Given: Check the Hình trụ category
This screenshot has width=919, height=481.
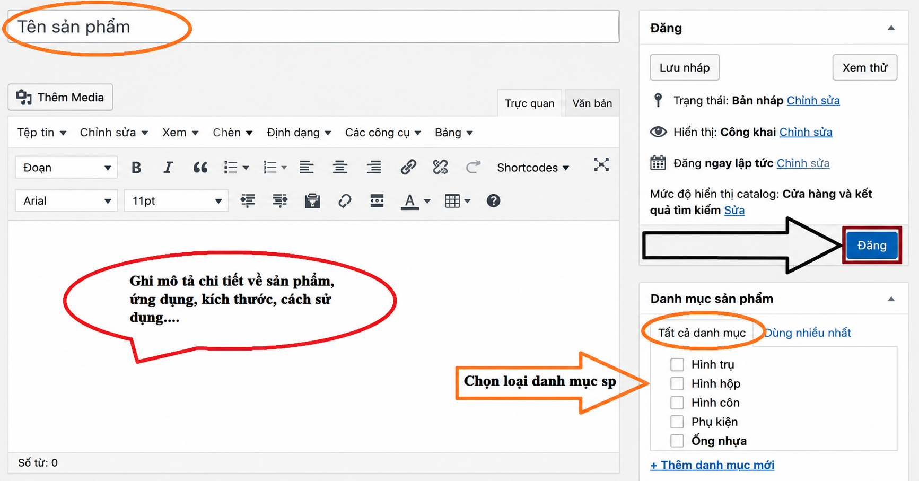Looking at the screenshot, I should [x=677, y=364].
